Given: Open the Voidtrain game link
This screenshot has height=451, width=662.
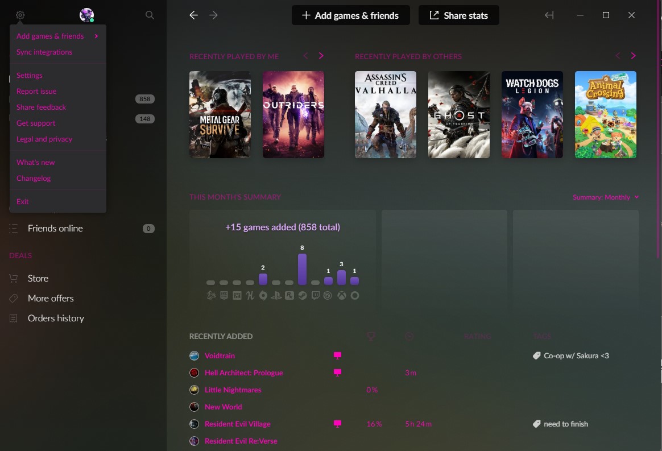Looking at the screenshot, I should [x=220, y=355].
